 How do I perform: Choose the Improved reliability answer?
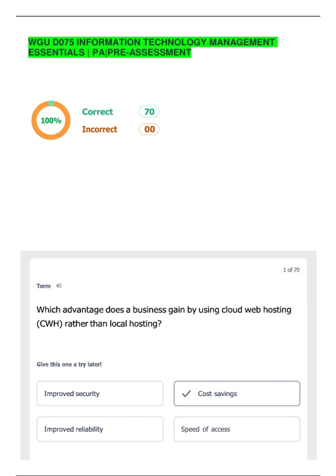(x=100, y=429)
